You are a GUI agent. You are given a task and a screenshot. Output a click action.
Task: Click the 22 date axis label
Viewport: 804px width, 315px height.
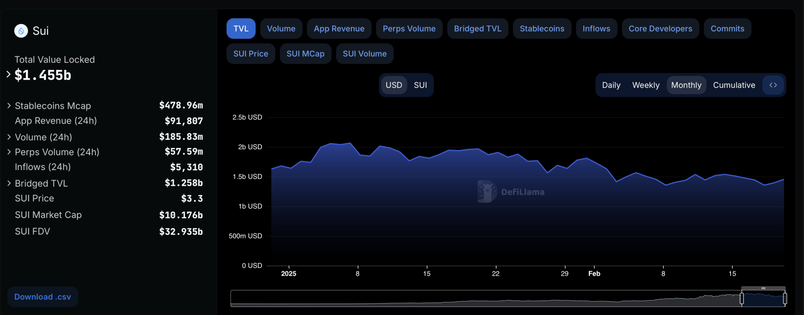click(x=496, y=274)
